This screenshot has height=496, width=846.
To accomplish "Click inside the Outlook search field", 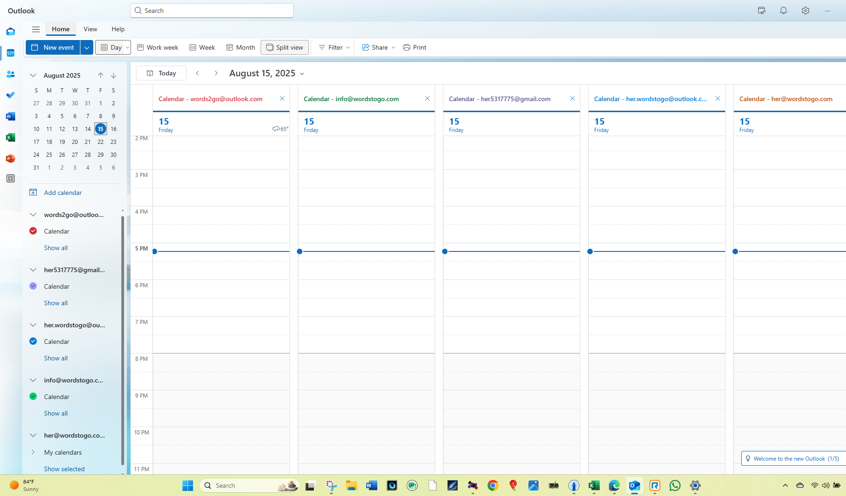I will 211,10.
